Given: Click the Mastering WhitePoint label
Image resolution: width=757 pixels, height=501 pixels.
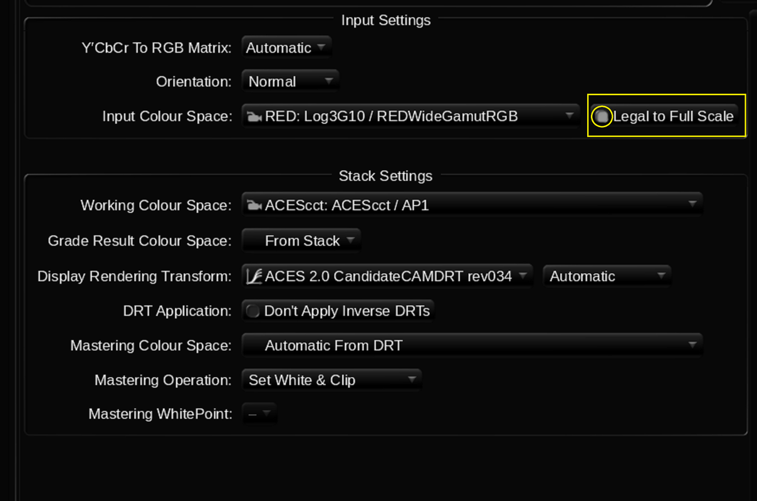Looking at the screenshot, I should 160,414.
